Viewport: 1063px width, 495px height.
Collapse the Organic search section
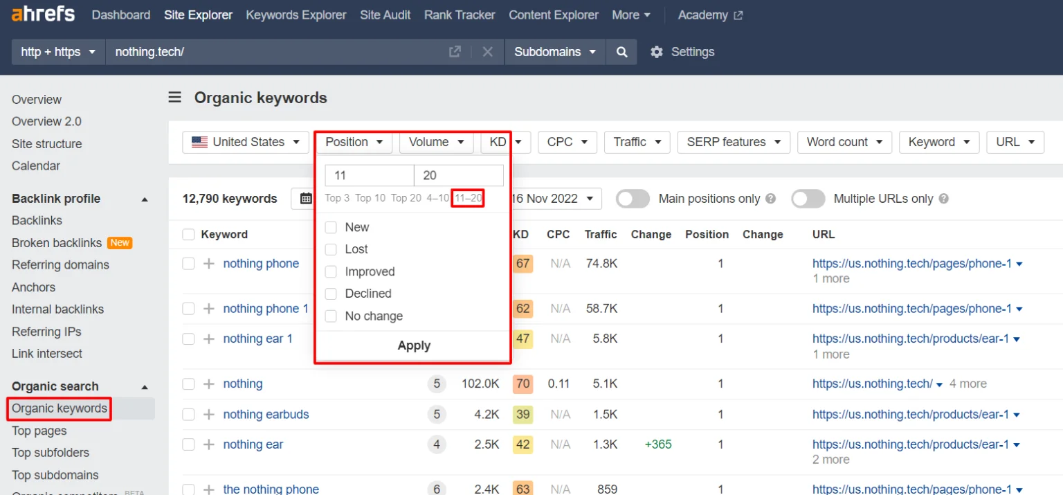(145, 387)
